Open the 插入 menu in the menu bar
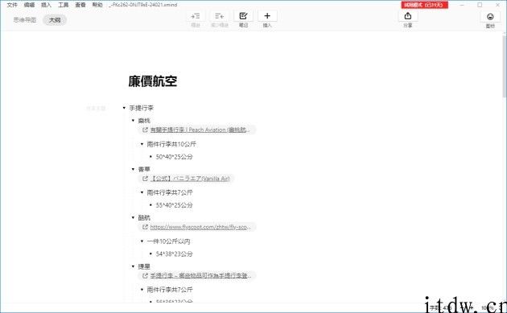Screen dimensions: 507x313 46,5
